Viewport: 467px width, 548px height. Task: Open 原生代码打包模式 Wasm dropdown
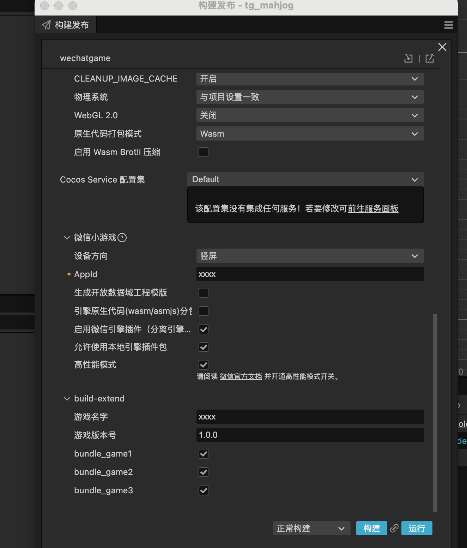[310, 134]
